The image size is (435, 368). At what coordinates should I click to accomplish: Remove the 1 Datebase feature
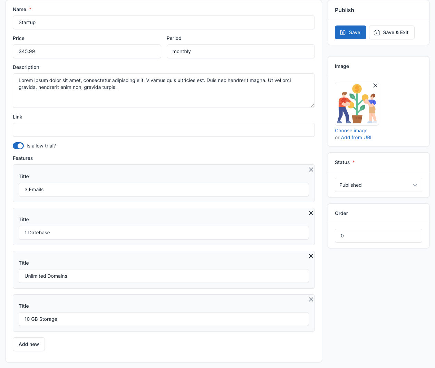(311, 213)
